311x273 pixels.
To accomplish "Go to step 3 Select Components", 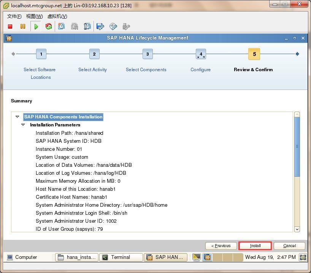I will click(148, 54).
